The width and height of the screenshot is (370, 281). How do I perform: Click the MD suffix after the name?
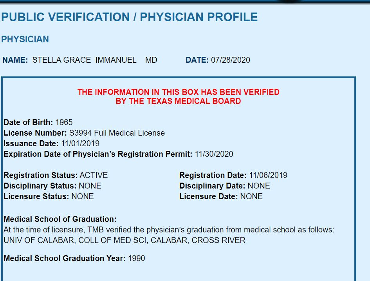click(x=151, y=60)
